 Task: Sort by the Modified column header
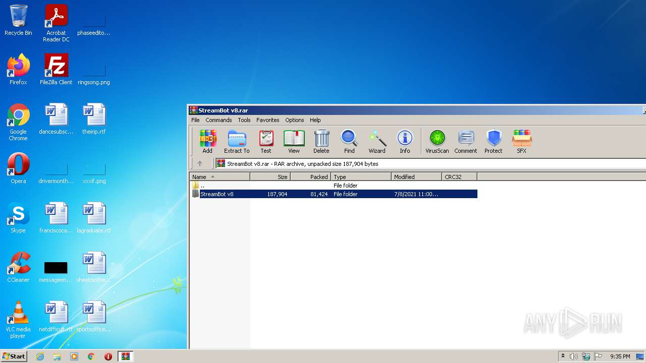[417, 177]
